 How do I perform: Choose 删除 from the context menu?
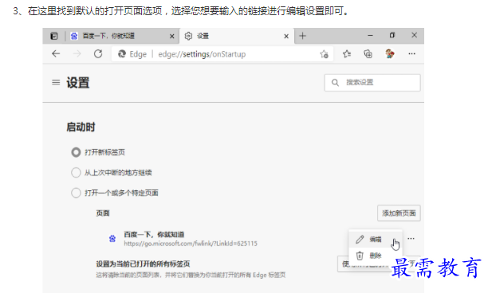click(376, 256)
